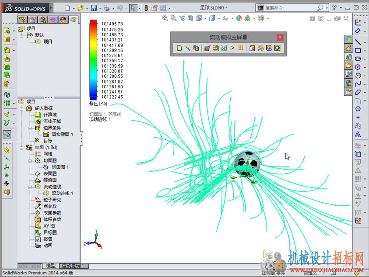
Task: Open the Options icon in the top toolbar
Action: [163, 8]
